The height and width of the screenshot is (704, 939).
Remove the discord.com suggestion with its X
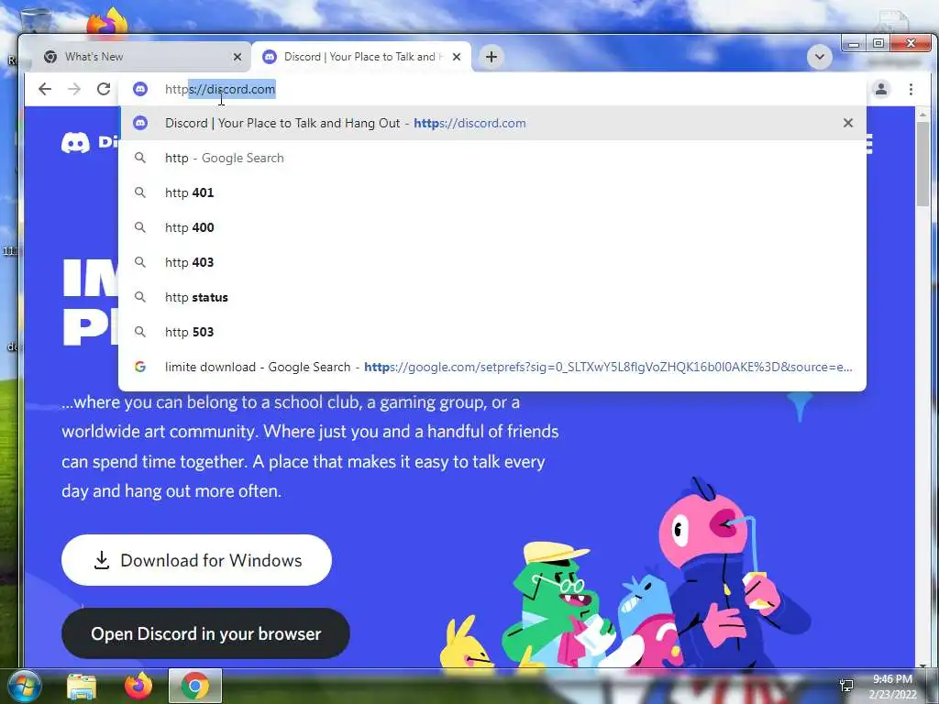pos(847,123)
